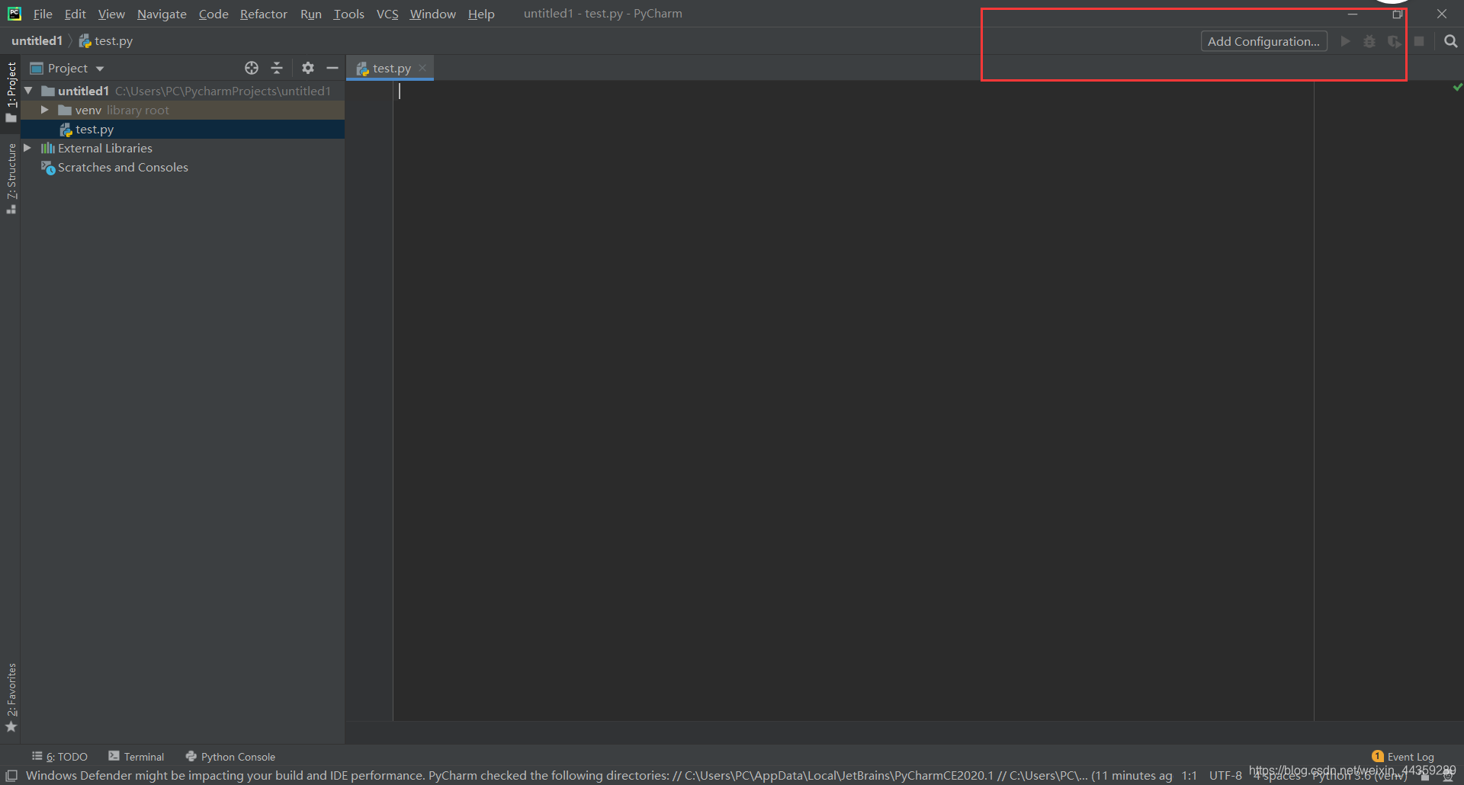Hide the Project tool window with minus icon

point(332,68)
